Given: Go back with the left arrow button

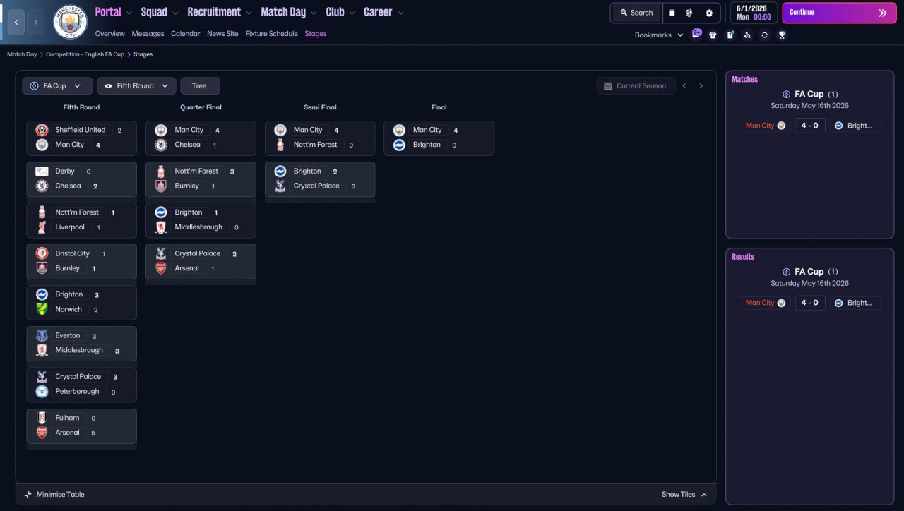Looking at the screenshot, I should pyautogui.click(x=16, y=23).
